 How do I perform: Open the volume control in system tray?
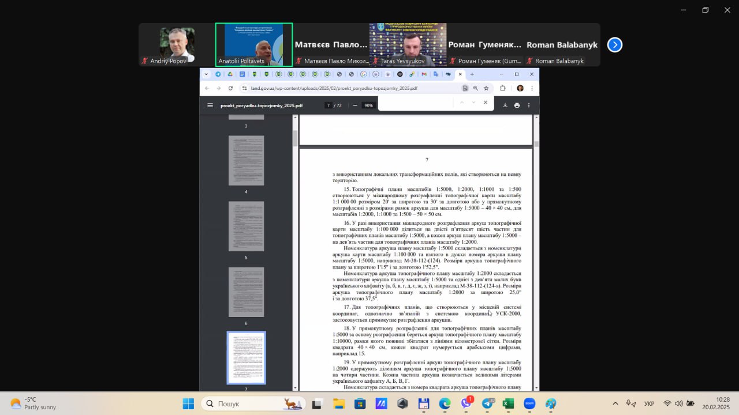click(x=678, y=403)
